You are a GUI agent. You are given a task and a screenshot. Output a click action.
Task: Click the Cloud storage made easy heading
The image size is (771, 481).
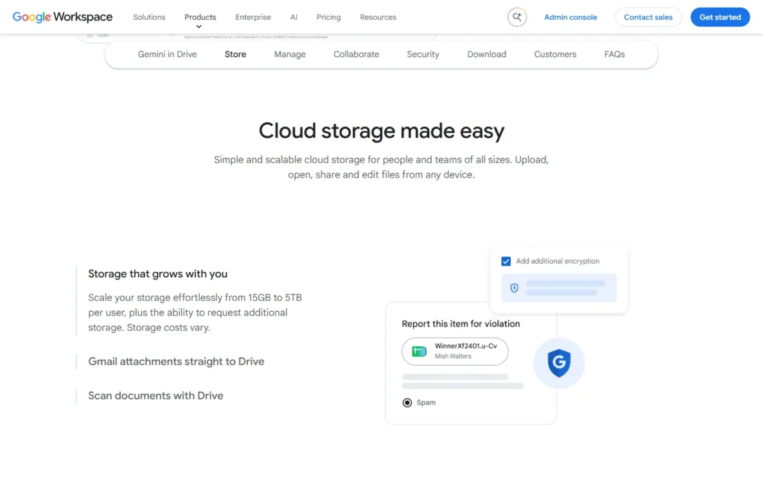(x=382, y=131)
